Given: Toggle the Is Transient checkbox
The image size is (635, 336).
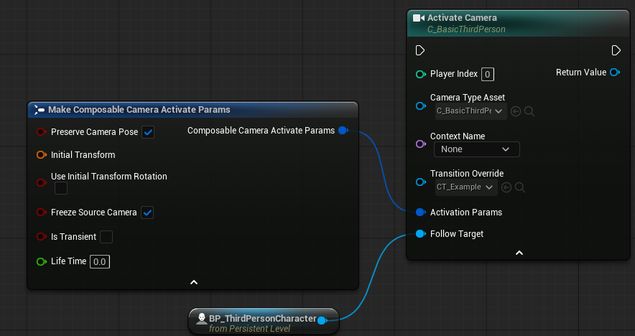Looking at the screenshot, I should click(x=106, y=237).
